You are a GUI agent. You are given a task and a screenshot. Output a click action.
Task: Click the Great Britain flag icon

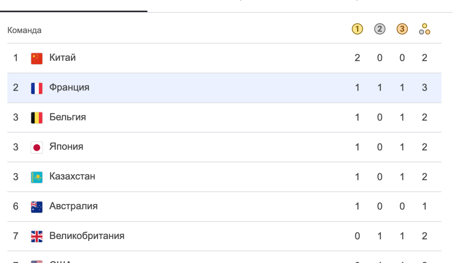[x=37, y=236]
